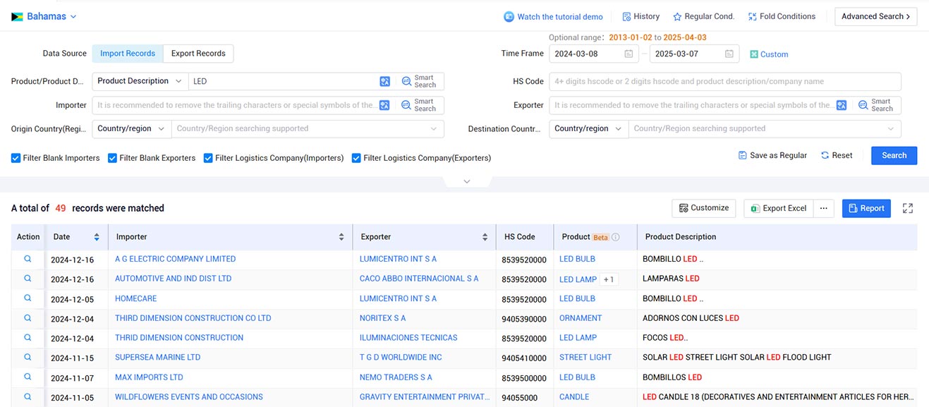Click the blue Report button

866,208
